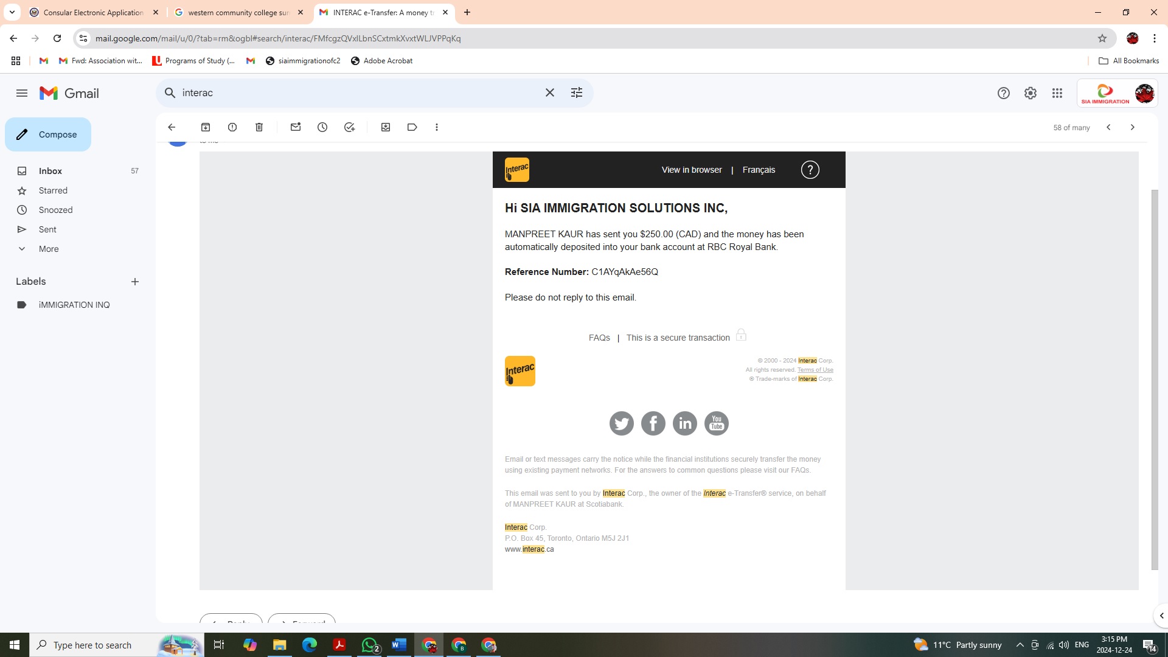Viewport: 1168px width, 657px height.
Task: Add this email to Tasks
Action: [x=349, y=127]
